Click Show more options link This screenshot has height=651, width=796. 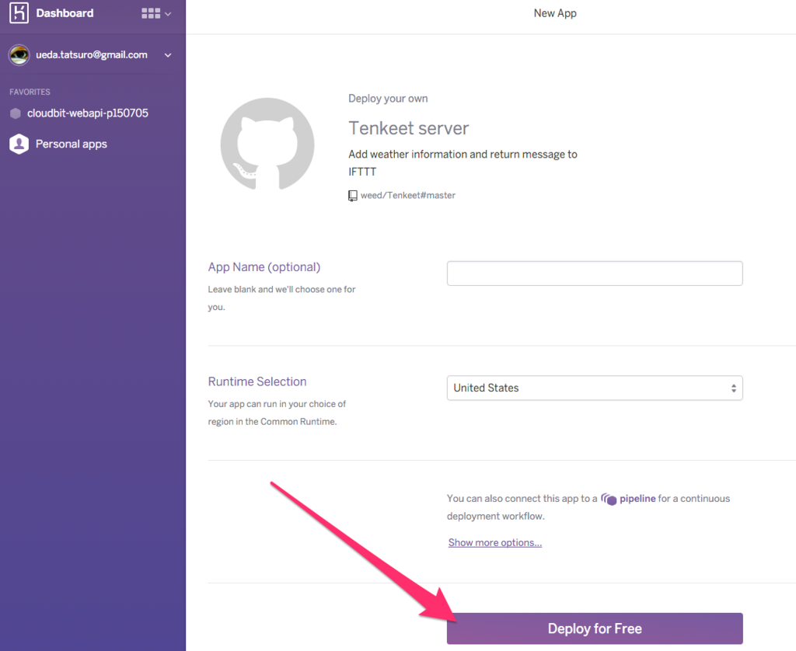(x=495, y=543)
